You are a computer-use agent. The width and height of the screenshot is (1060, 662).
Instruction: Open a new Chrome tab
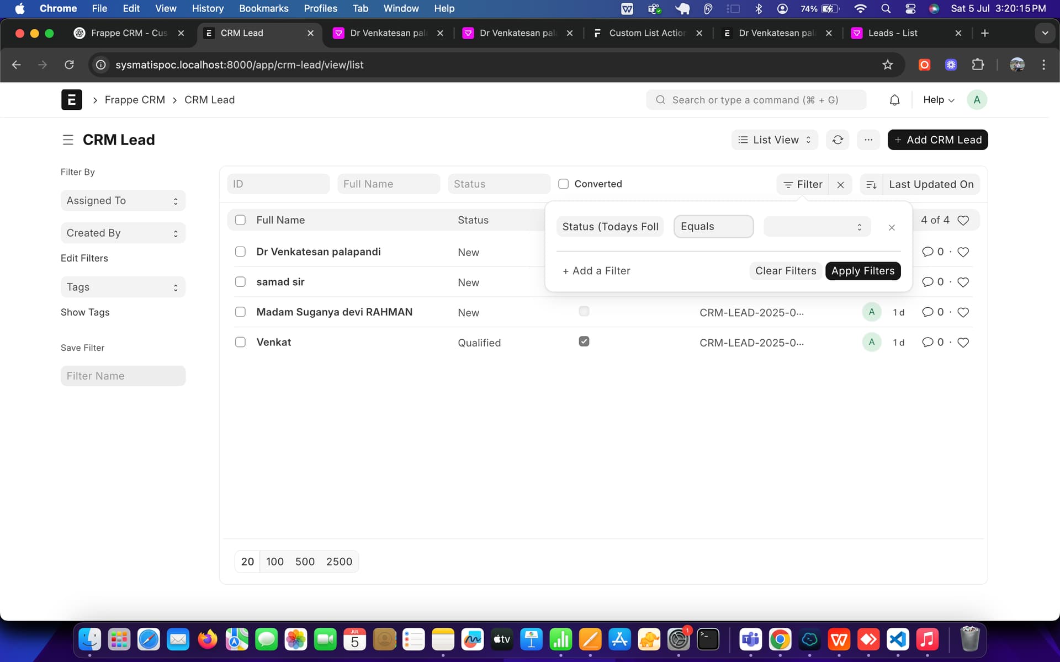(x=984, y=33)
